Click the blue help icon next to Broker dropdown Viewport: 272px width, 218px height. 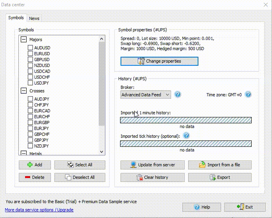pyautogui.click(x=178, y=94)
